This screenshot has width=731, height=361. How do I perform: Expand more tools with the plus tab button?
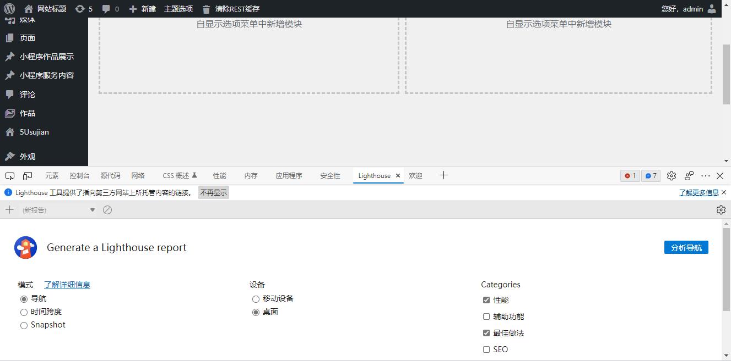443,175
